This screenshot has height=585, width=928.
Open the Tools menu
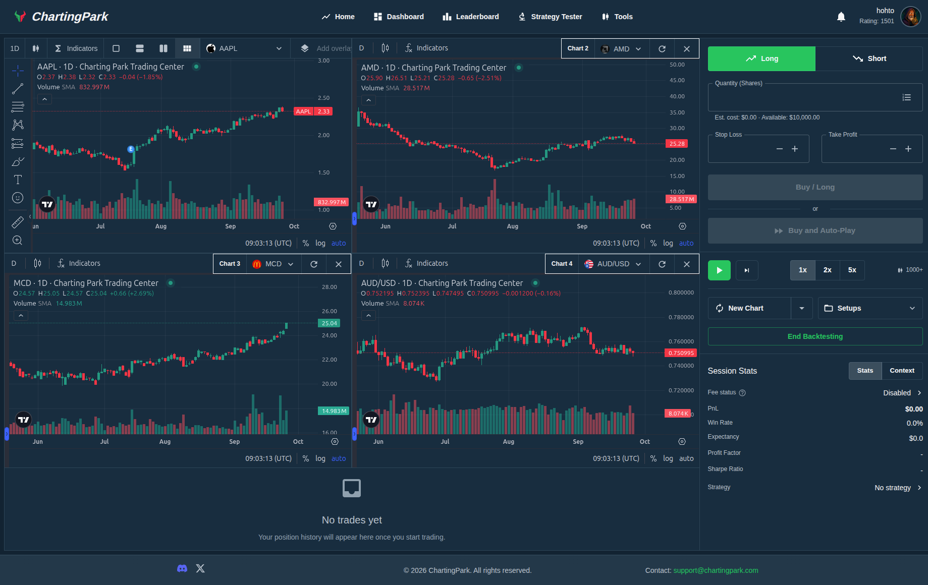pos(617,17)
